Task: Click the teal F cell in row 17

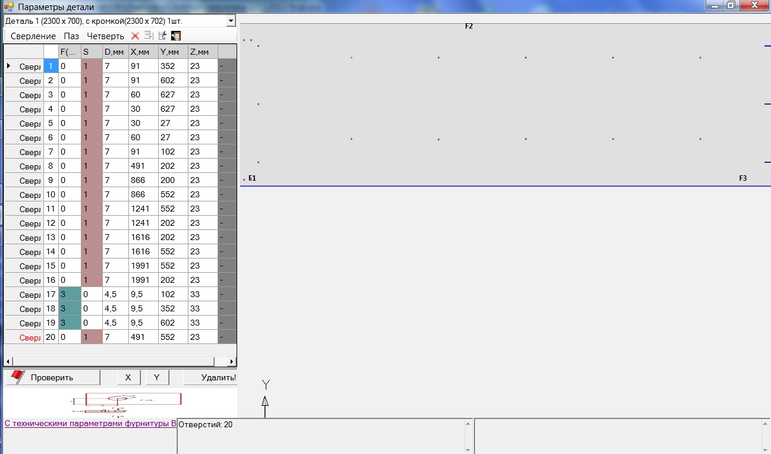Action: (70, 294)
